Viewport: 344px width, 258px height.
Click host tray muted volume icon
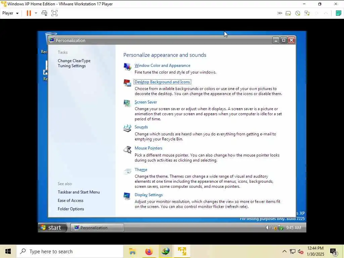pos(301,251)
